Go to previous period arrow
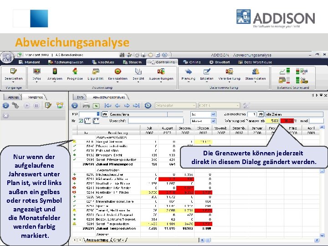This screenshot has height=246, width=328. [x=118, y=106]
